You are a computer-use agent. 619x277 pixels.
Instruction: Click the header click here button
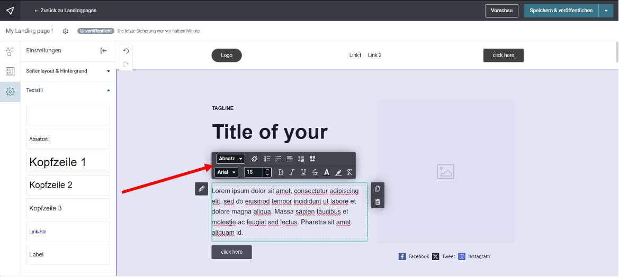[x=504, y=56]
